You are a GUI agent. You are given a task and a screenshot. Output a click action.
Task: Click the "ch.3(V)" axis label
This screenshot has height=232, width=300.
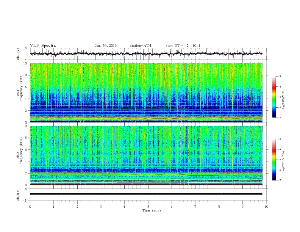[18, 194]
